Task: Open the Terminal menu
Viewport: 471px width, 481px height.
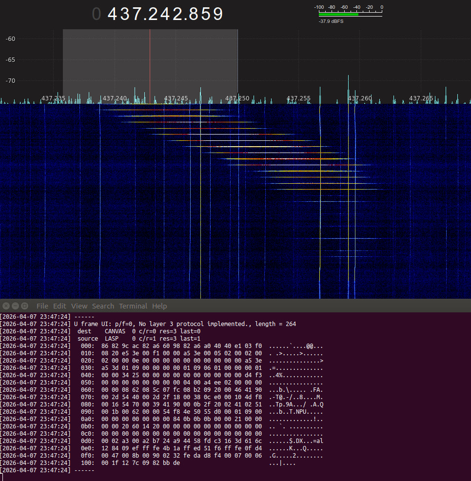Action: [x=133, y=306]
